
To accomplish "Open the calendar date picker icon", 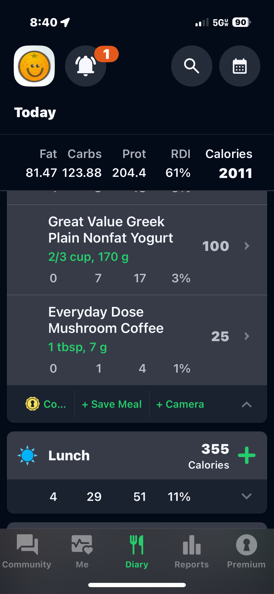I will coord(239,66).
